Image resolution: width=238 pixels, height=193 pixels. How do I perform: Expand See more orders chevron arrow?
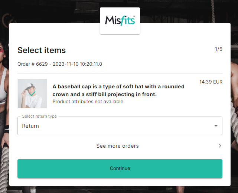[220, 146]
